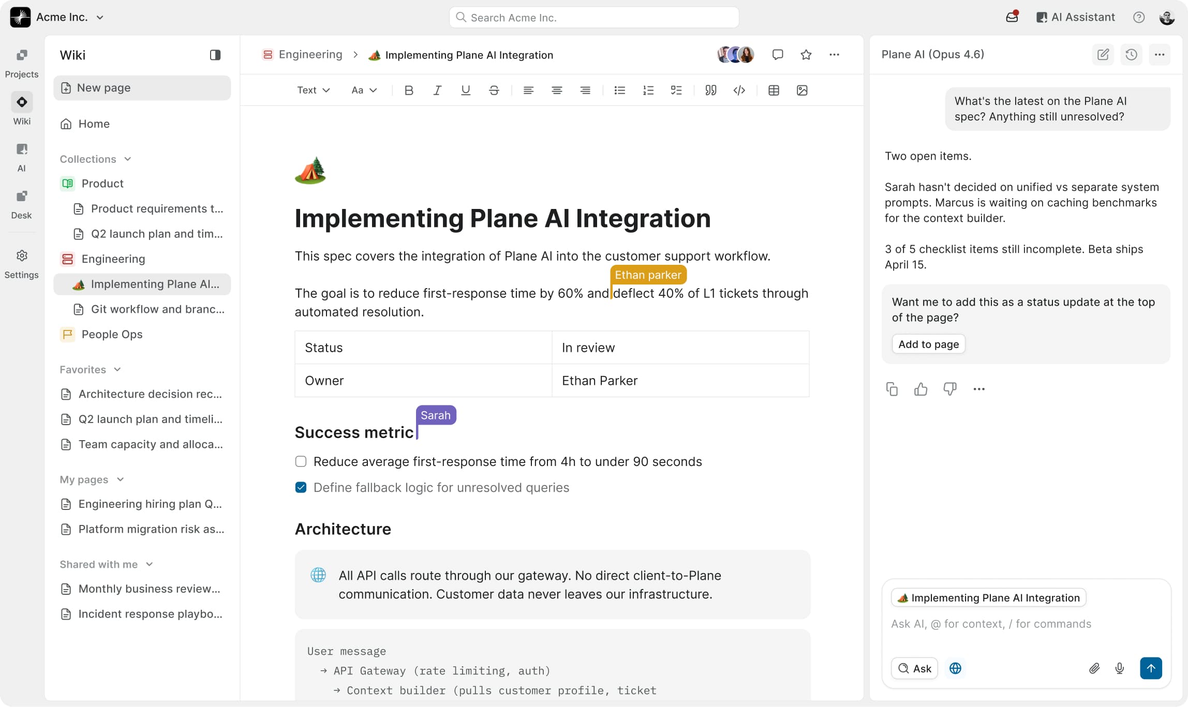
Task: Check the first-response time checklist item
Action: point(301,461)
